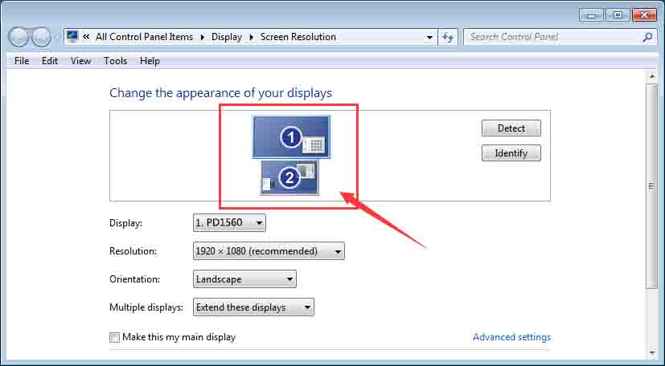
Task: Open the Tools menu
Action: [x=115, y=61]
